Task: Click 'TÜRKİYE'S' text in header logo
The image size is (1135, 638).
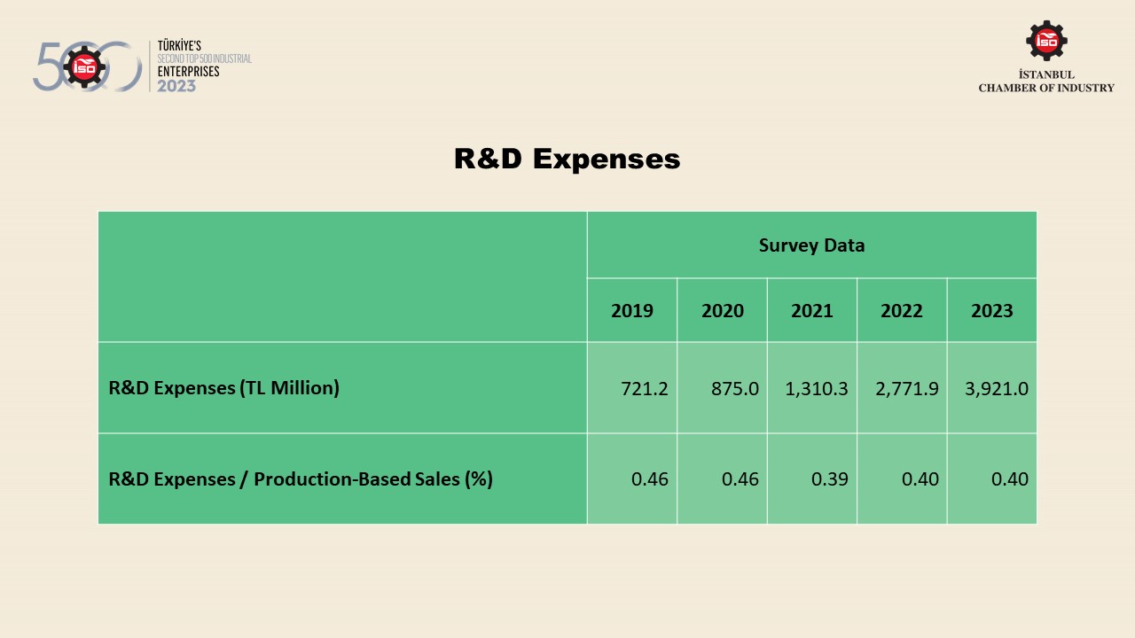Action: point(179,45)
